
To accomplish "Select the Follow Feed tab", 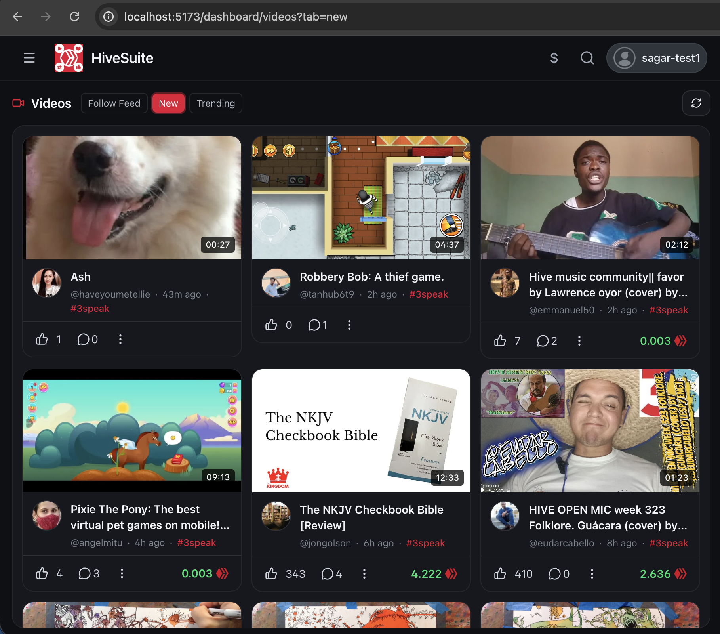I will (114, 103).
